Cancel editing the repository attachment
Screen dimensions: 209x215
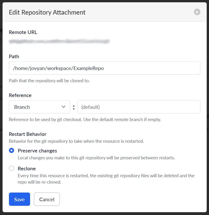coord(47,199)
